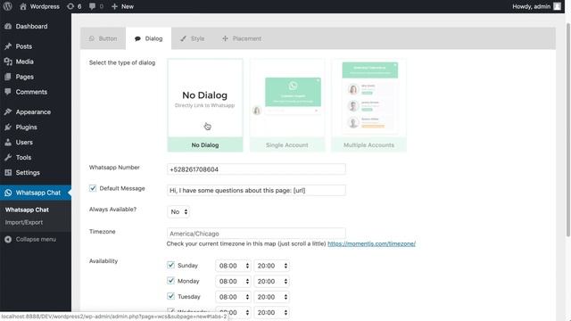Click the Dialog tab speech bubble icon
The image size is (571, 321).
[x=137, y=38]
